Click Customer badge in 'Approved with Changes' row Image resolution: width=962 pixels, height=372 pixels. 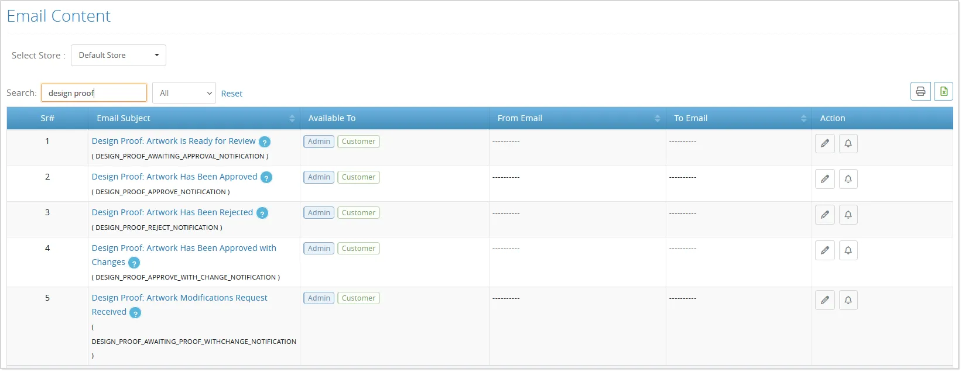coord(359,249)
